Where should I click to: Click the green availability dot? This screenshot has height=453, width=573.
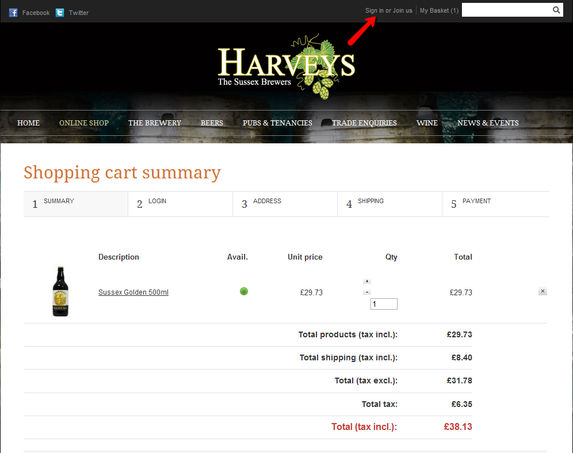point(244,291)
